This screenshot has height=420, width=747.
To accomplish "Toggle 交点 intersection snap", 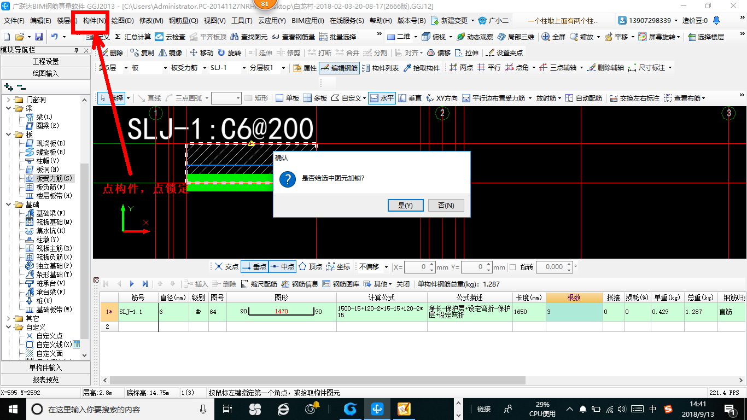I will click(226, 267).
